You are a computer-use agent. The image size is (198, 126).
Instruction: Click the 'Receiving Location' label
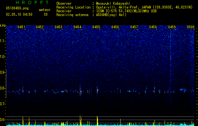tap(73, 7)
